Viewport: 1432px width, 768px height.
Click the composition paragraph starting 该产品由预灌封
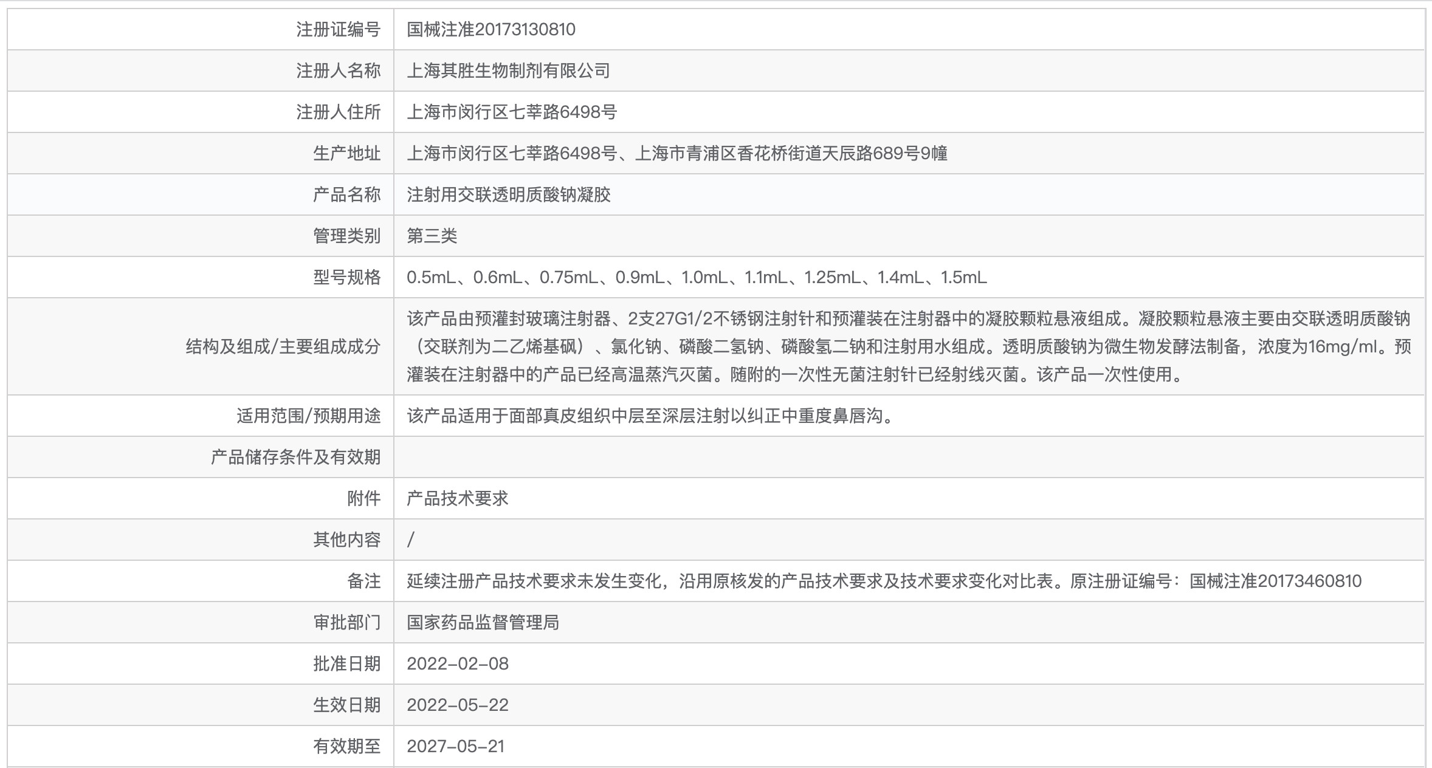tap(909, 346)
